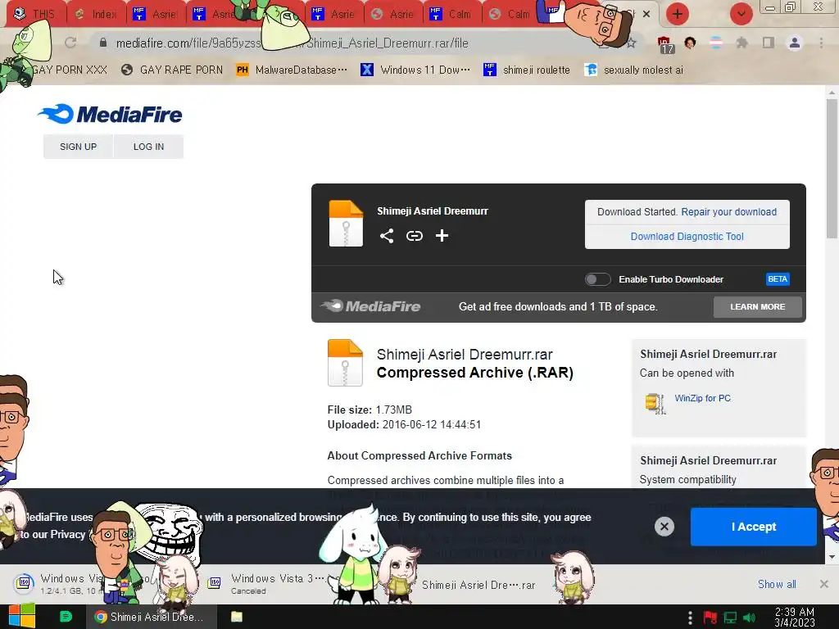The image size is (839, 629).
Task: Click the Uploaded date 2016-06-12 14:44:51
Action: pyautogui.click(x=404, y=425)
